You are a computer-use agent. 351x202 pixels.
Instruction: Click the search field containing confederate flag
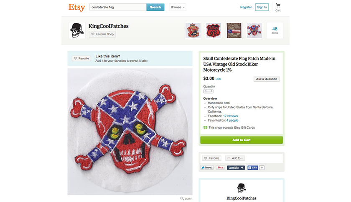(118, 7)
